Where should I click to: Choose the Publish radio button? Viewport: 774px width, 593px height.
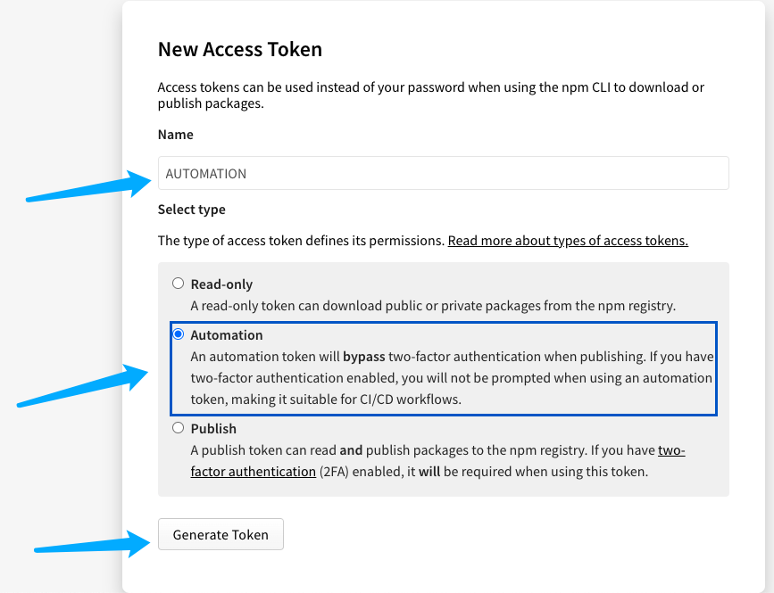(x=178, y=428)
